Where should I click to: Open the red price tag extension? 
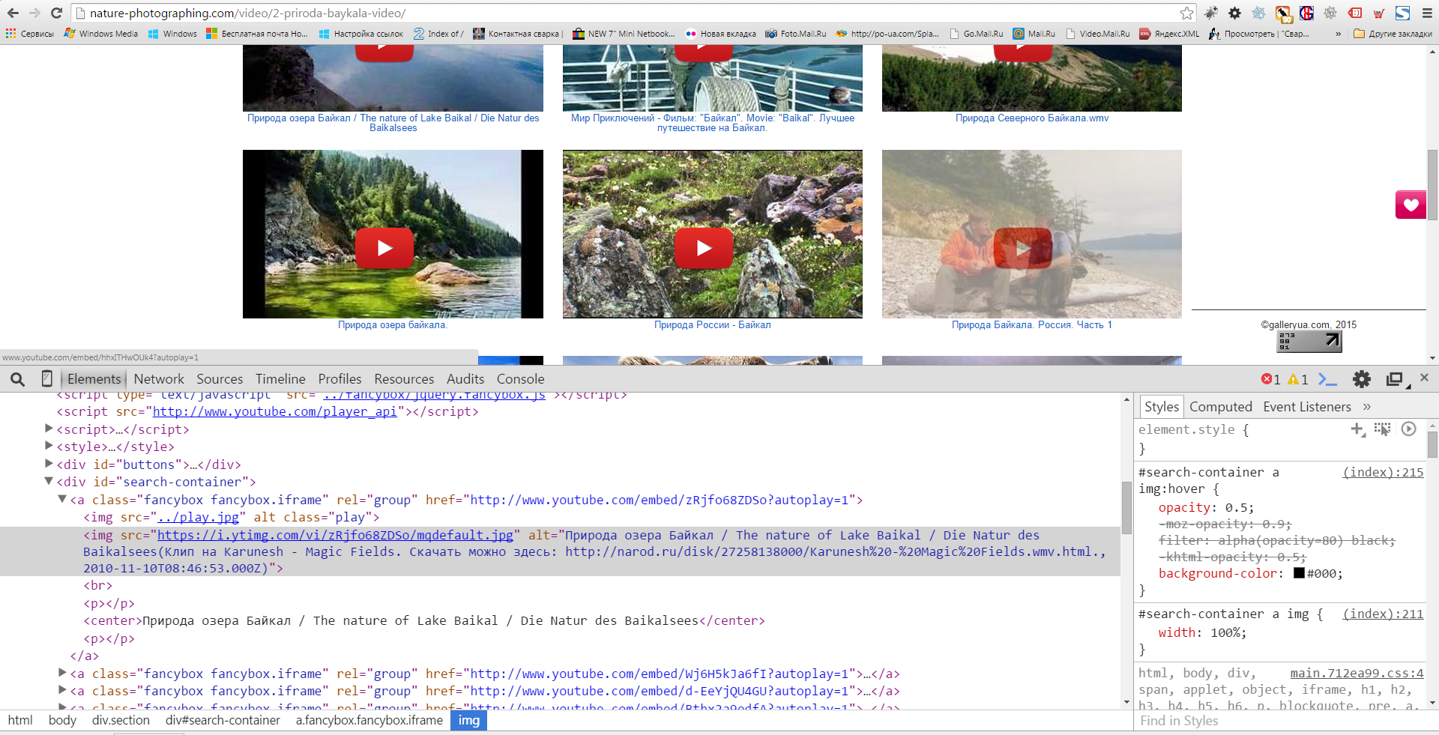click(x=1354, y=13)
